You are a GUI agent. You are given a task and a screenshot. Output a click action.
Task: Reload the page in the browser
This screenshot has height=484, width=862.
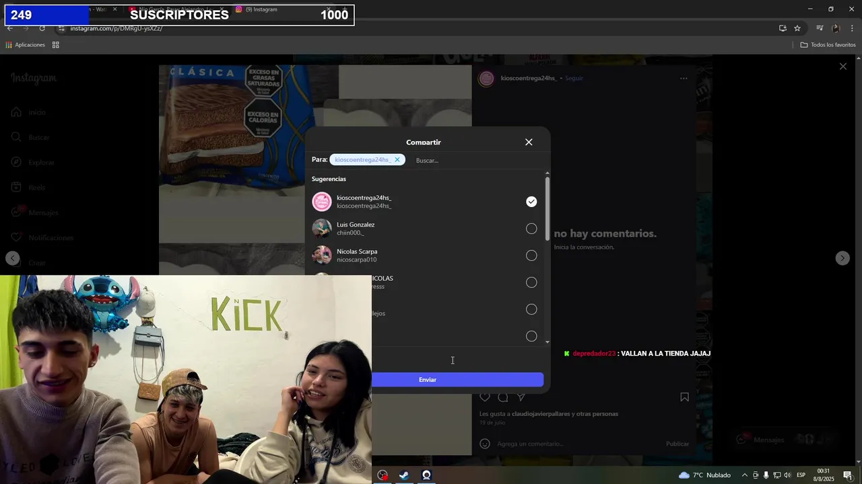point(42,28)
